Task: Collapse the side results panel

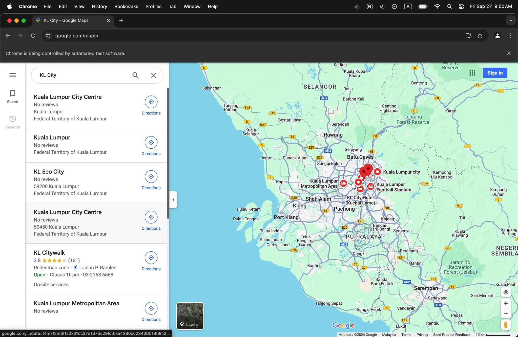Action: tap(173, 200)
